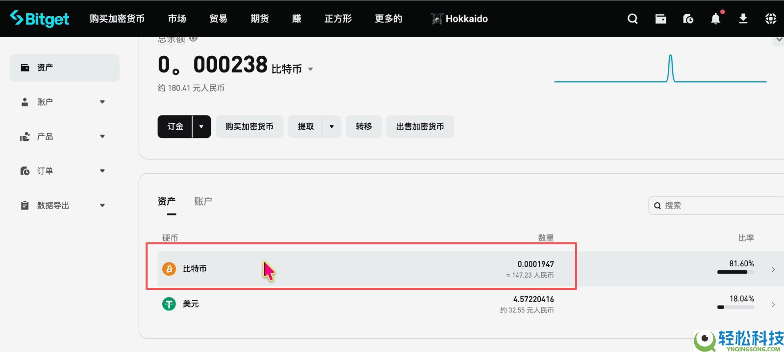Click the Bitget logo
The image size is (784, 352).
point(40,19)
